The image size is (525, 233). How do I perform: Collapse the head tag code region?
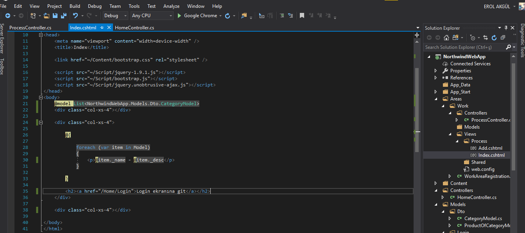click(x=41, y=35)
